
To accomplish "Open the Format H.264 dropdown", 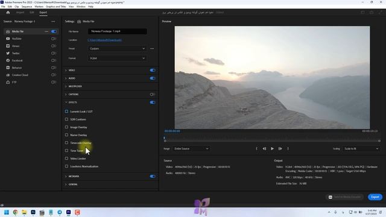I will coord(117,58).
